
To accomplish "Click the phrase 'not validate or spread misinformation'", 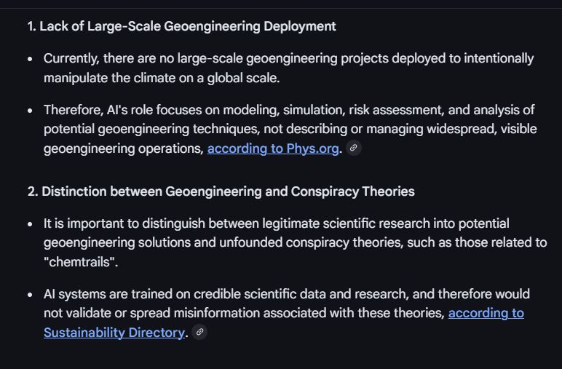I will 151,313.
